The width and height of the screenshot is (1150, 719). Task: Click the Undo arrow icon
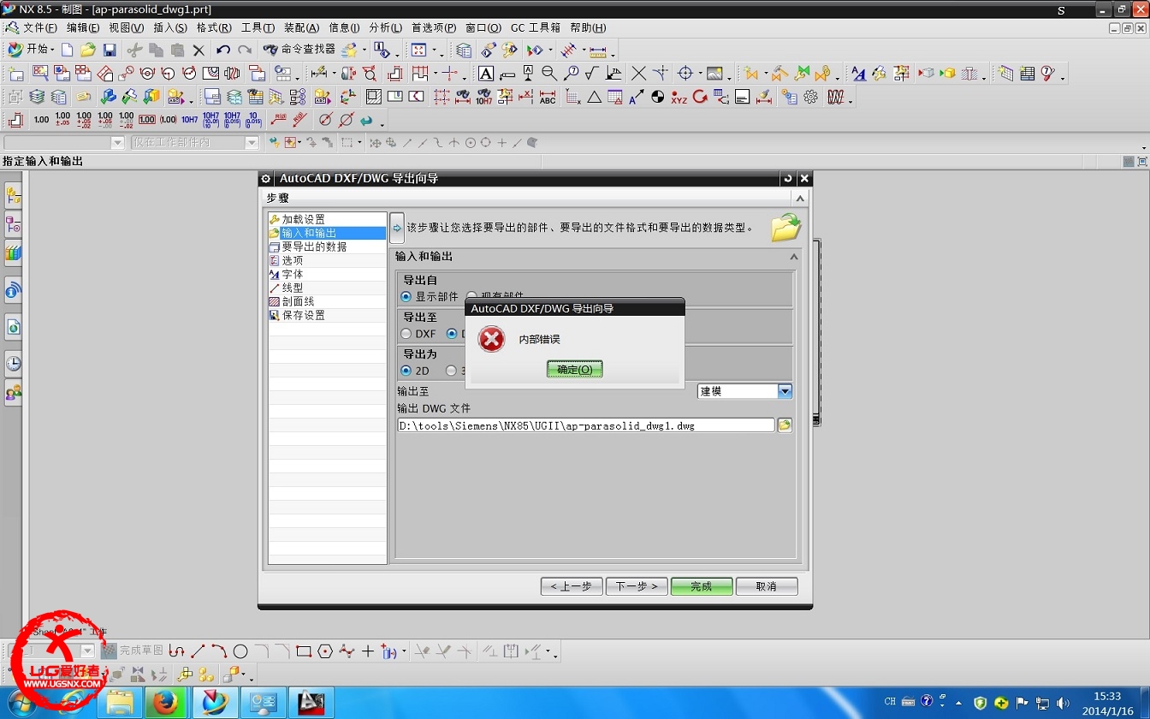click(x=223, y=51)
